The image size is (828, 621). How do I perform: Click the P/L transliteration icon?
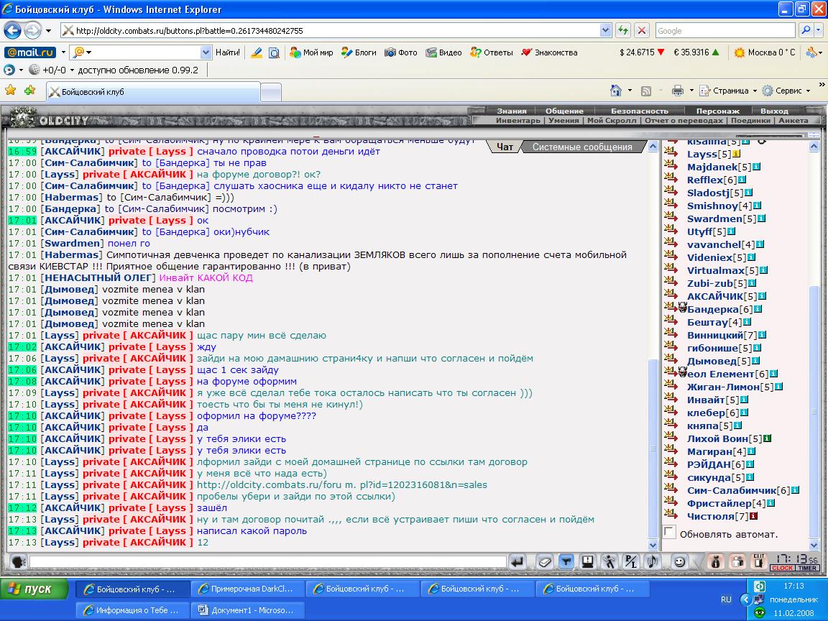click(x=630, y=562)
